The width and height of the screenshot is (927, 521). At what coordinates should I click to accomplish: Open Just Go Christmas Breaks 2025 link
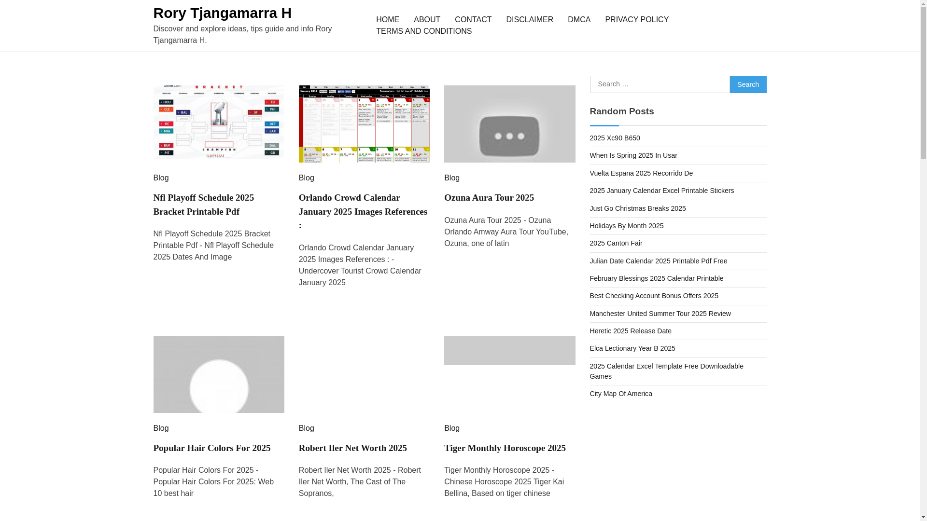click(638, 208)
